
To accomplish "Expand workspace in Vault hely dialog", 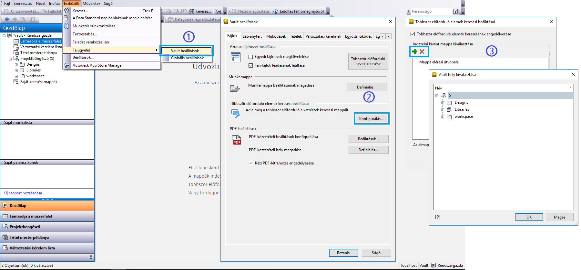I will pyautogui.click(x=443, y=117).
